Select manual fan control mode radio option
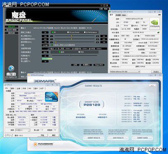 click(x=81, y=52)
